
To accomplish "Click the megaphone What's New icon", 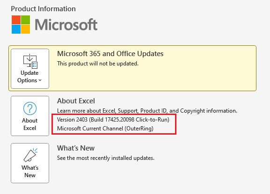I will pyautogui.click(x=30, y=155).
